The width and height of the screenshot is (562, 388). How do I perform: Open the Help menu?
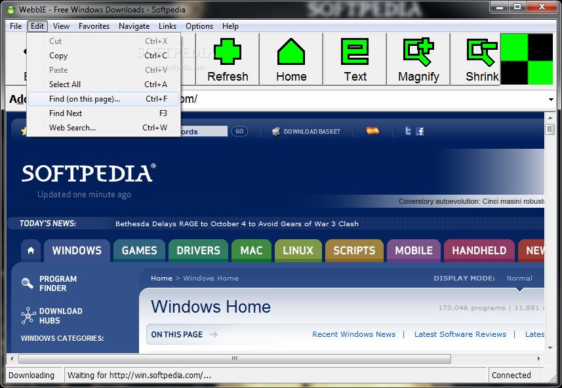pos(230,26)
